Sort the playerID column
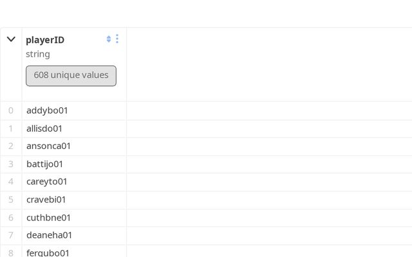This screenshot has width=412, height=257. tap(109, 39)
